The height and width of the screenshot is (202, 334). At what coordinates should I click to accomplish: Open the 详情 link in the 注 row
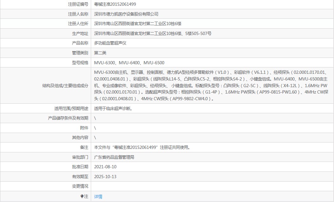[98, 197]
